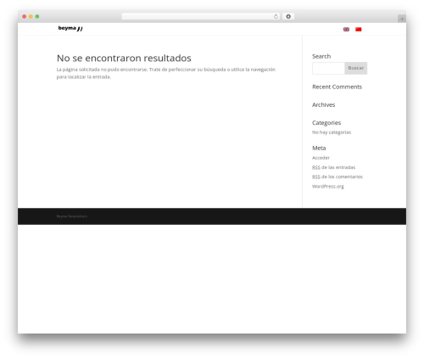The height and width of the screenshot is (359, 424).
Task: Switch language with Chinese flag icon
Action: 359,29
